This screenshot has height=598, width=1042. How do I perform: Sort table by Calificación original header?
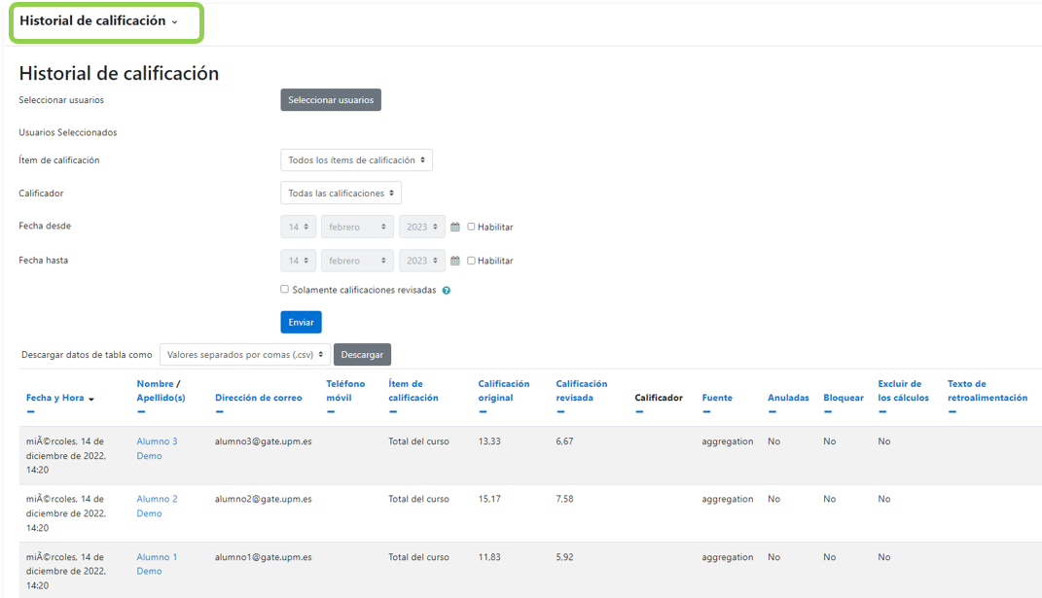(x=503, y=391)
